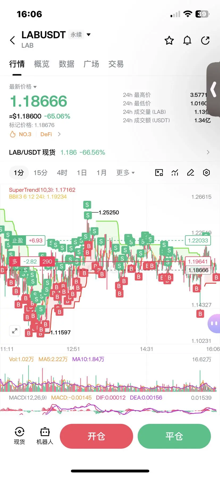Tap the 24h 成交额 (USDT) row
Screen dimensions: 220x477
(x=167, y=120)
